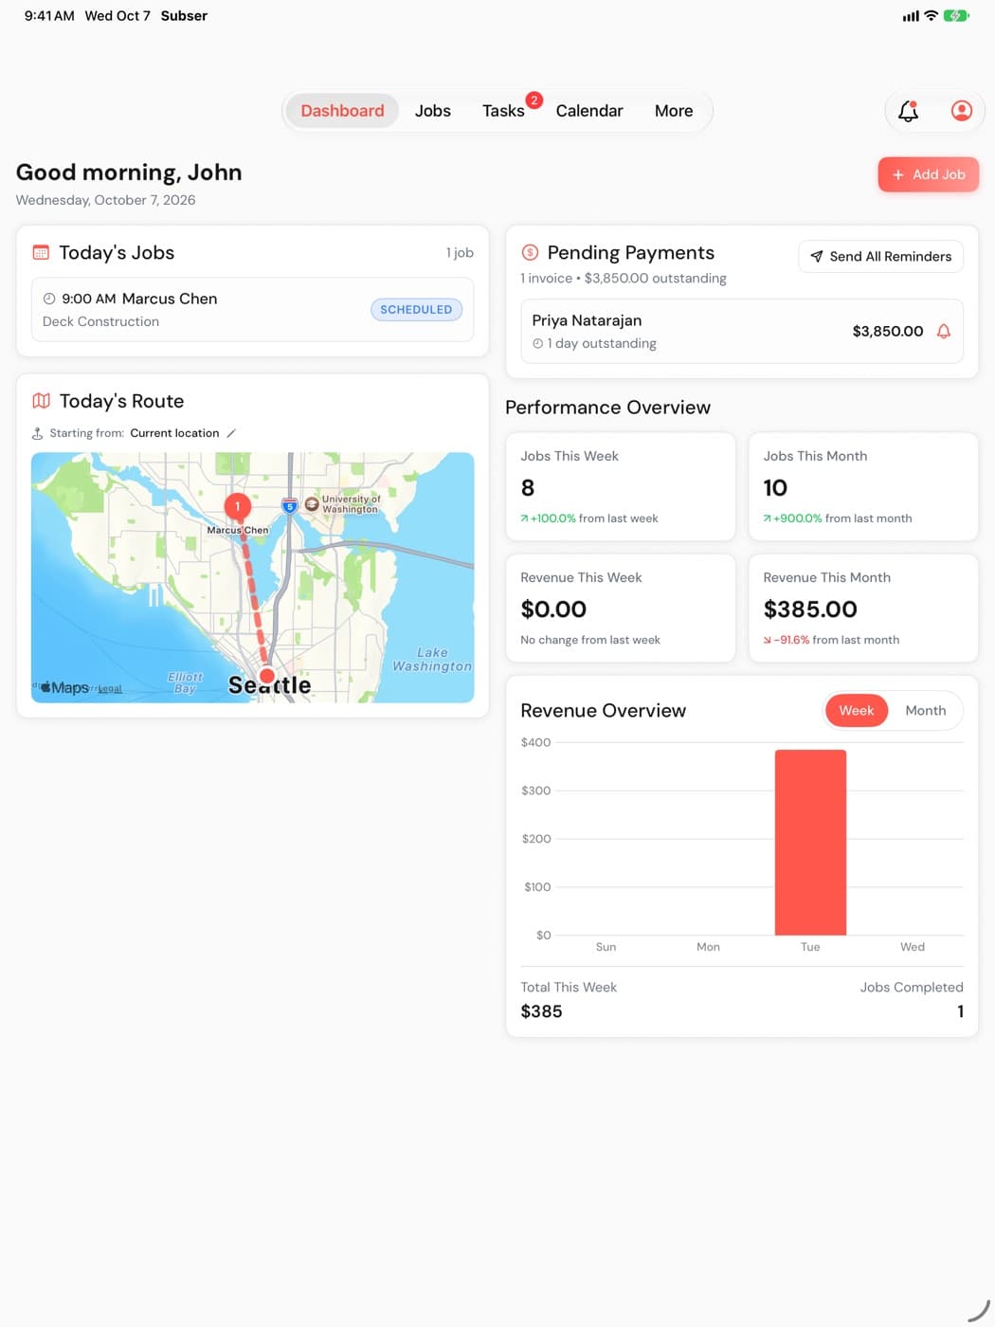
Task: Tap the red route endpoint dot at Seattle
Action: tap(267, 676)
